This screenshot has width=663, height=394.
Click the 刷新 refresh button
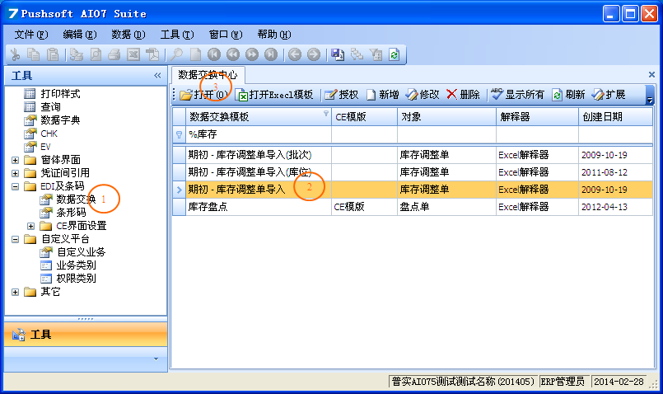click(x=569, y=95)
